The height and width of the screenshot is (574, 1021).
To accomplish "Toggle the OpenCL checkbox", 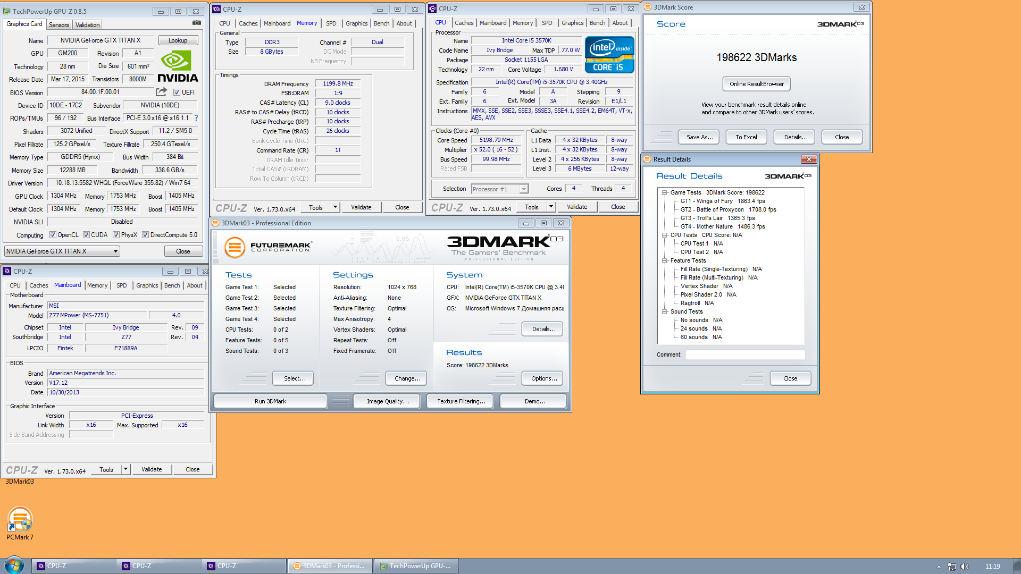I will click(53, 235).
